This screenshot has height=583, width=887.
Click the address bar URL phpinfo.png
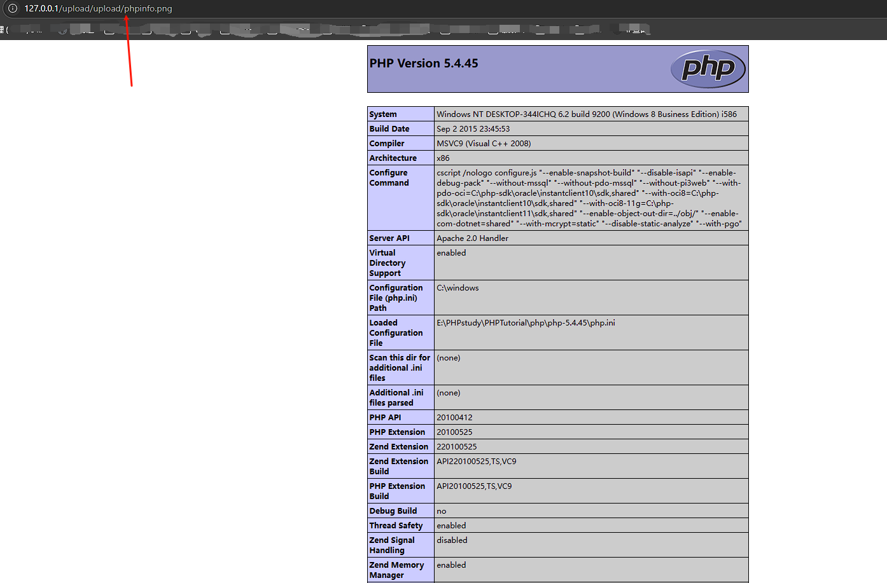[98, 8]
